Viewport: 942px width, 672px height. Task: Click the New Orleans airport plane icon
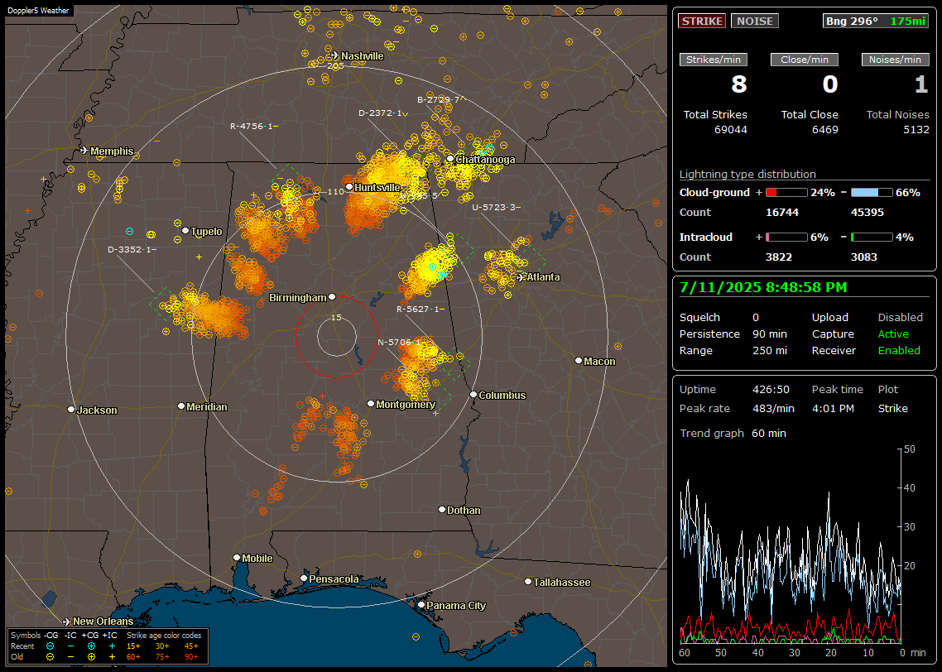pos(67,622)
